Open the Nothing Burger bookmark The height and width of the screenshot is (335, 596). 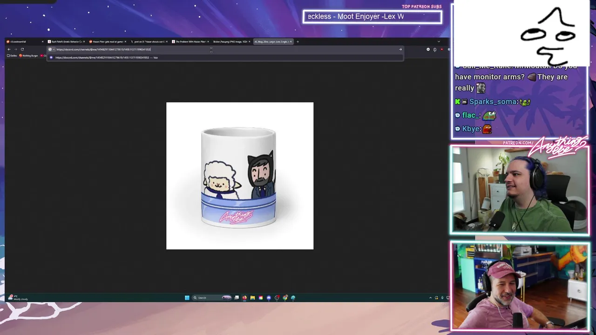coord(28,56)
